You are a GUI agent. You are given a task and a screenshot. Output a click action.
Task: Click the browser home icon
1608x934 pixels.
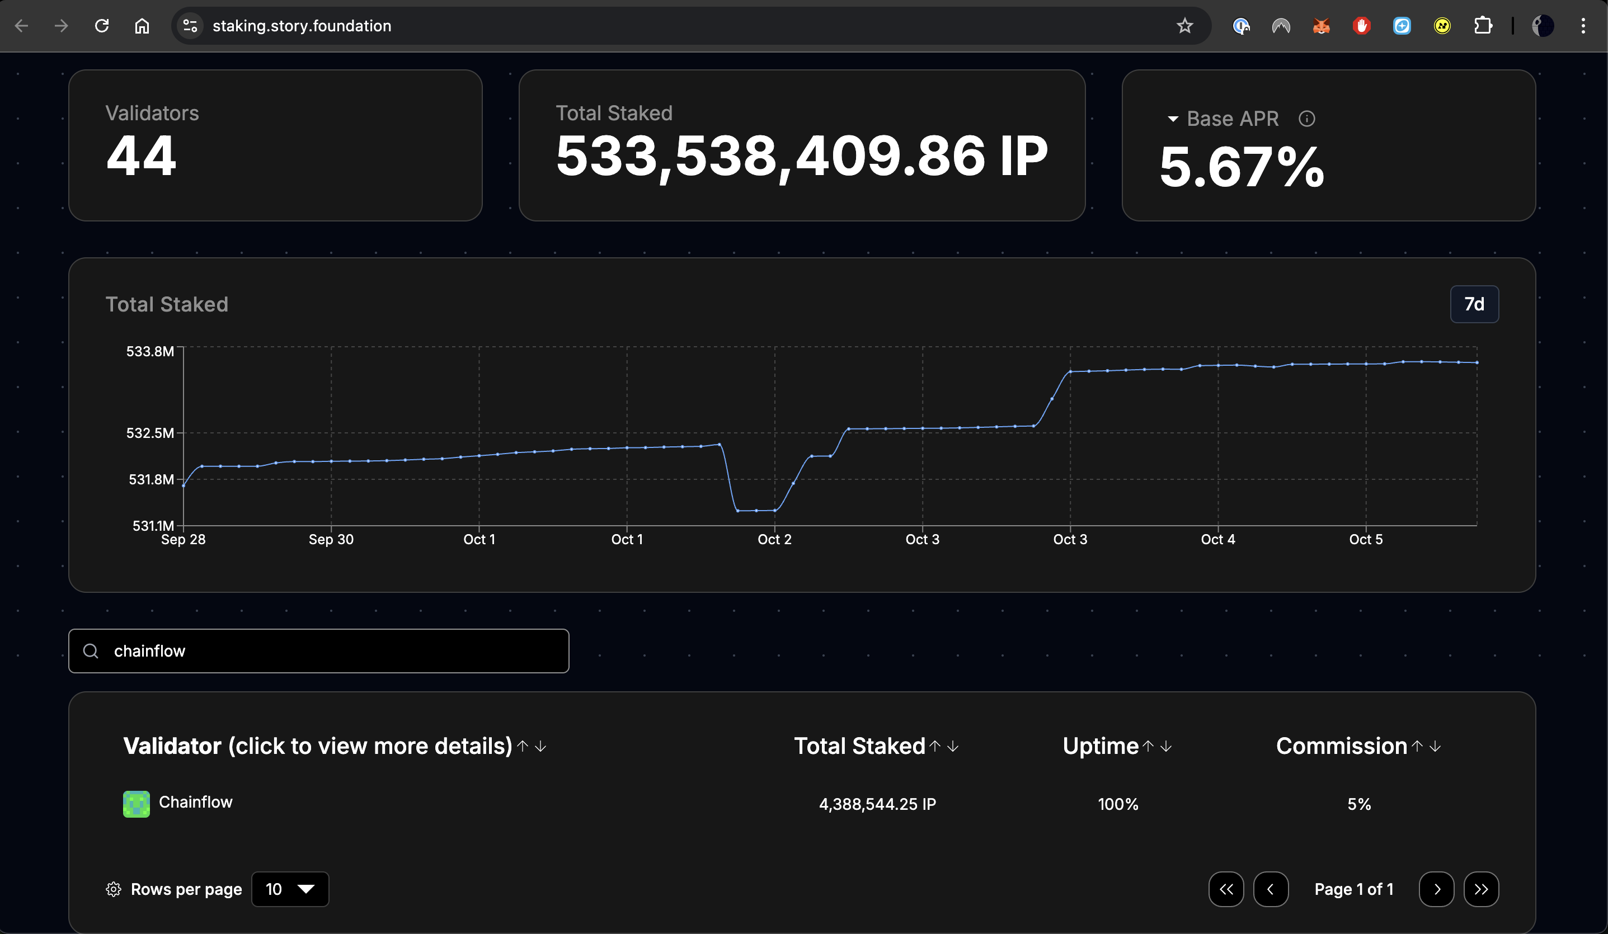(142, 26)
